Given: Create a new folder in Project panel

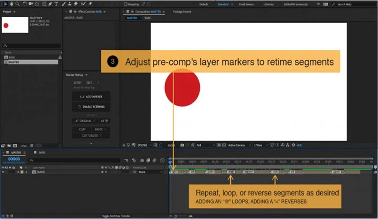Looking at the screenshot, I should (9, 146).
